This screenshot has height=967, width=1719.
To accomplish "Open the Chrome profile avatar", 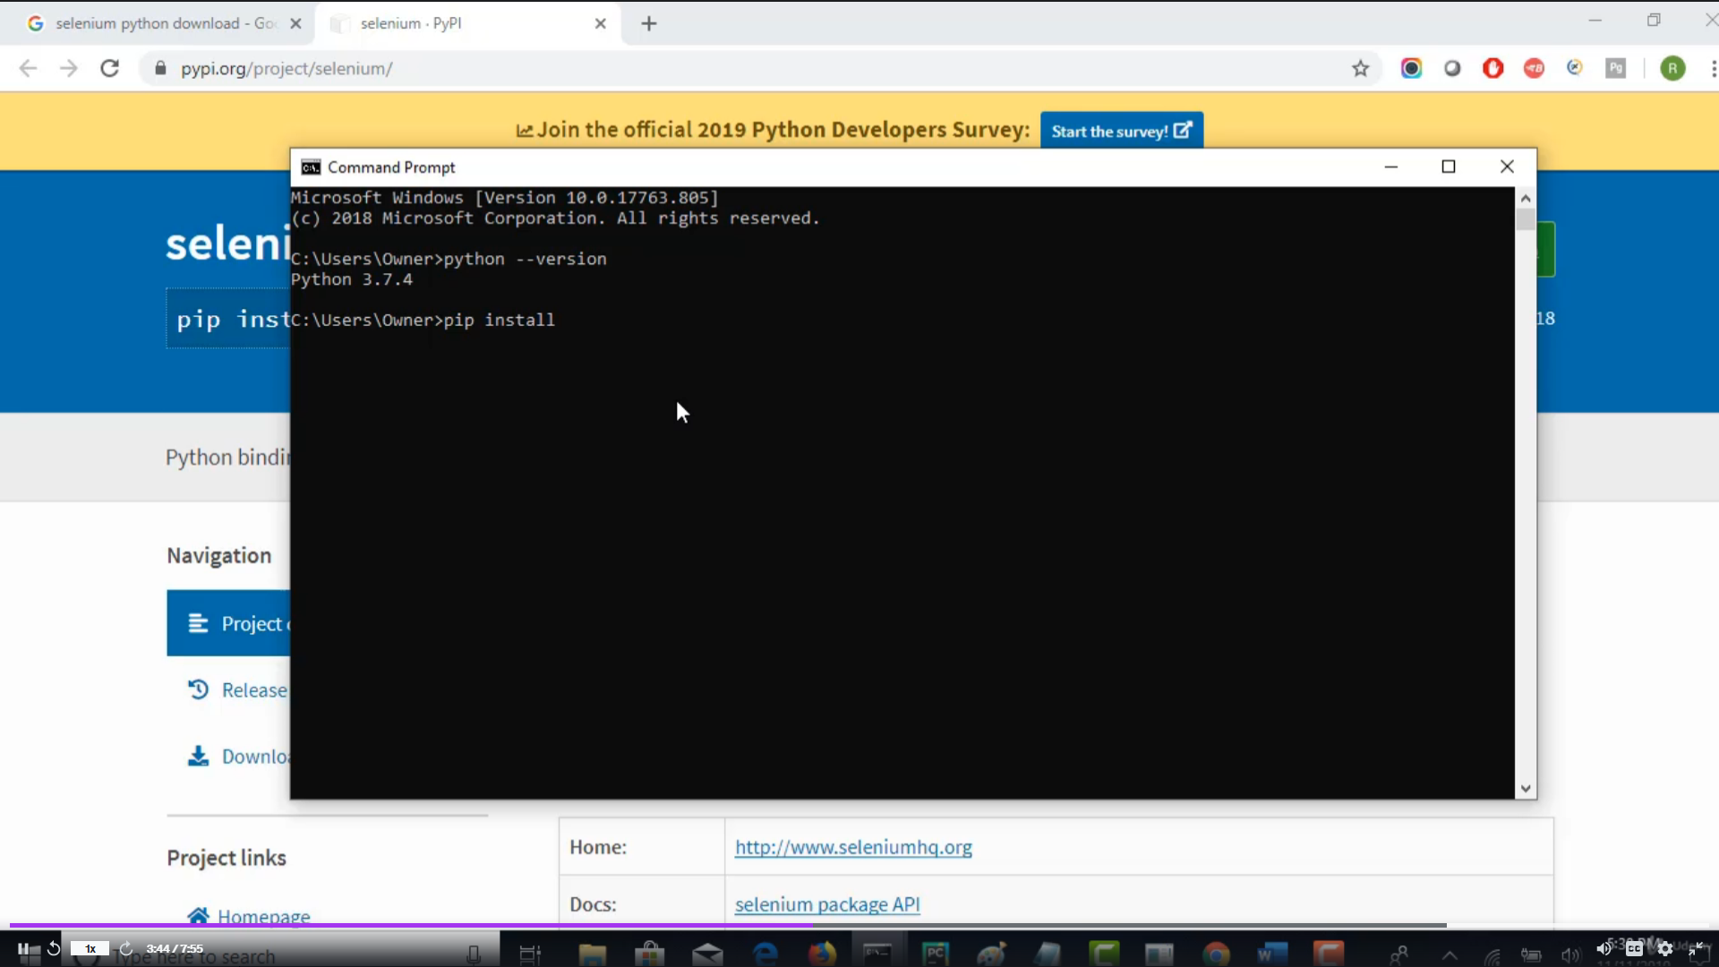I will click(1672, 69).
